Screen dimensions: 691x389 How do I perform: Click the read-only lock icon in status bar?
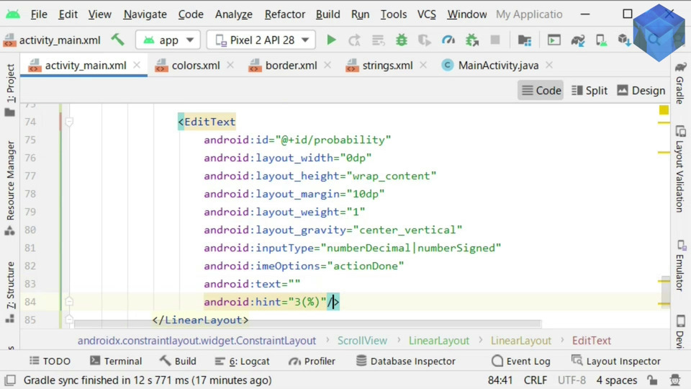pos(652,380)
